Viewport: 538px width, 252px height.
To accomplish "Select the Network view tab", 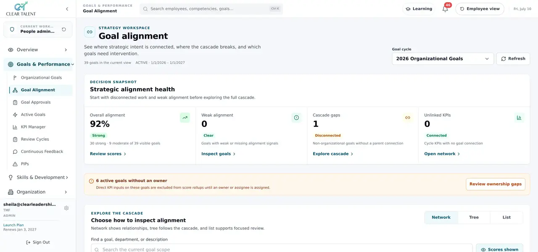I will point(441,217).
